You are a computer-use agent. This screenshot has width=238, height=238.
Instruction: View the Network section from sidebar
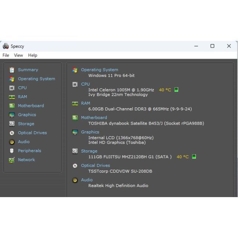(26, 160)
